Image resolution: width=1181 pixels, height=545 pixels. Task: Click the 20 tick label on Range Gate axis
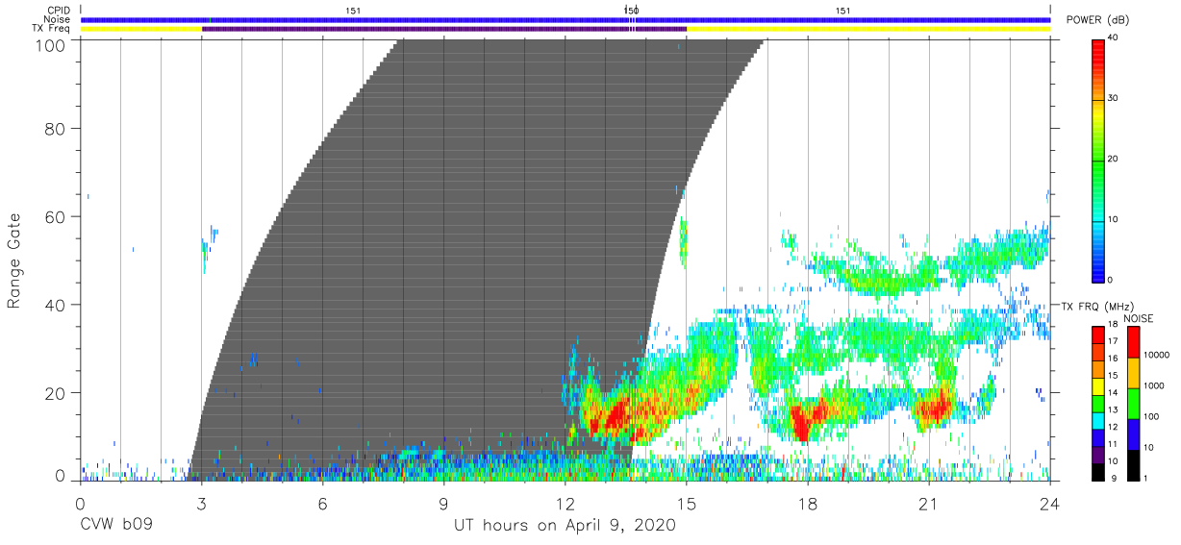56,393
